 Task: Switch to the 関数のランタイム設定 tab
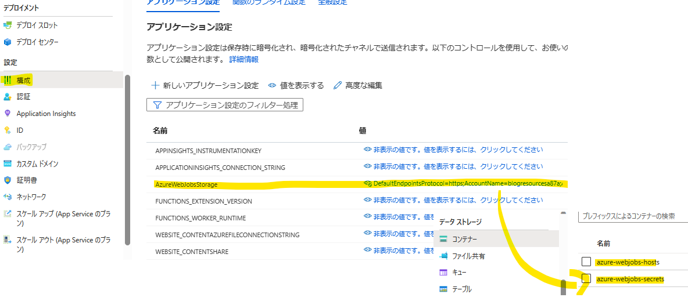[x=268, y=2]
